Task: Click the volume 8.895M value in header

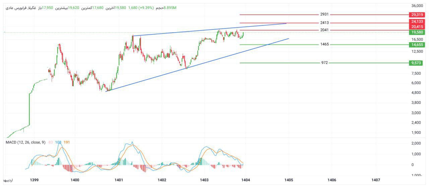Action: click(x=170, y=8)
